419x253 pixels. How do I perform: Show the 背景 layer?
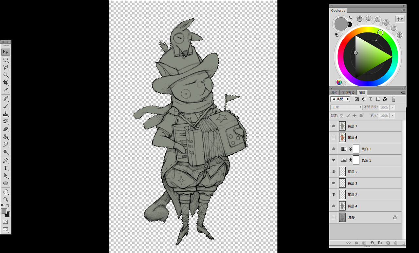point(334,217)
